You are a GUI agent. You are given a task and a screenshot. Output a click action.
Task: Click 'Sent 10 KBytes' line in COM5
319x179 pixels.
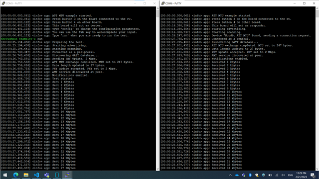click(x=38, y=112)
